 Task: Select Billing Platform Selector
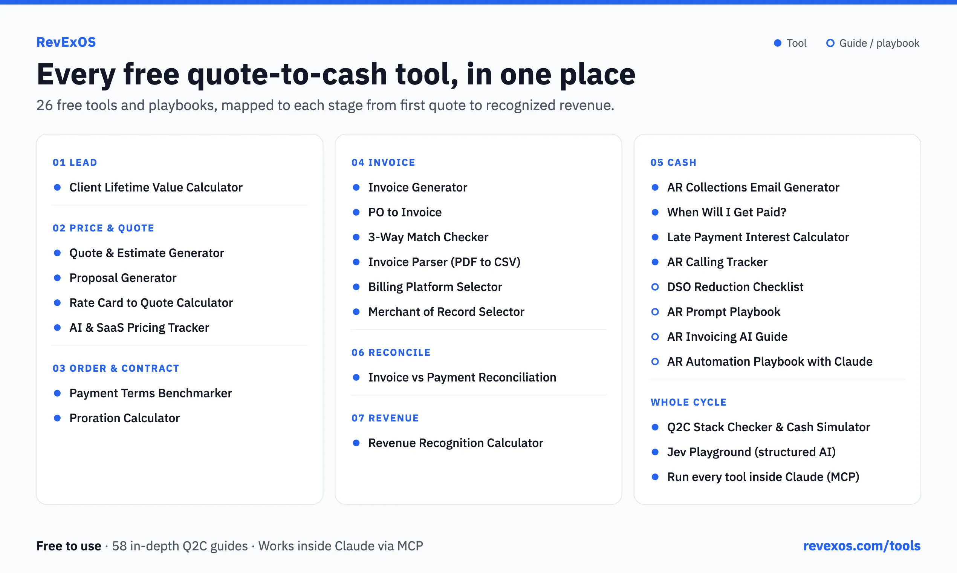coord(435,287)
